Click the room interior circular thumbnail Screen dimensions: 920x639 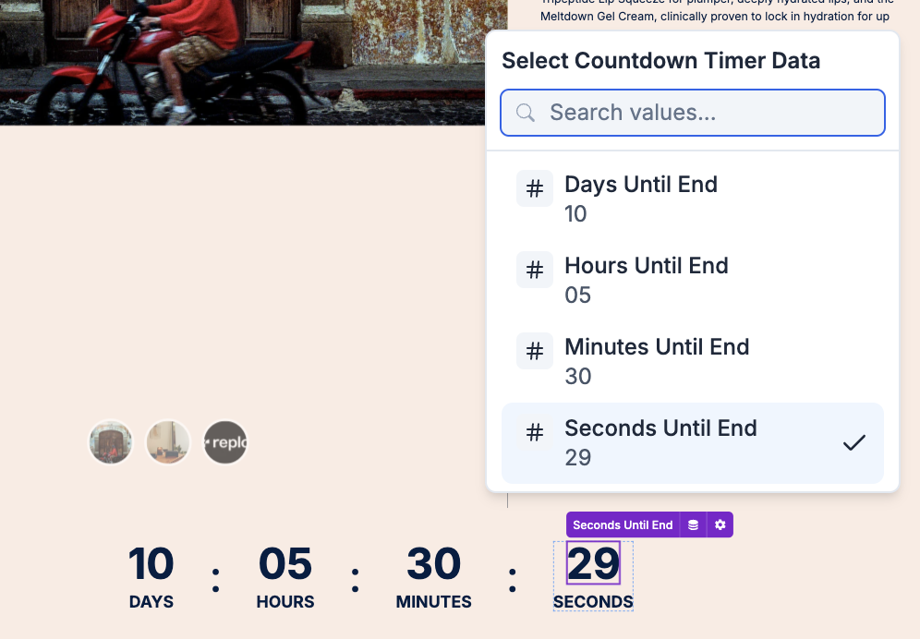click(x=167, y=442)
